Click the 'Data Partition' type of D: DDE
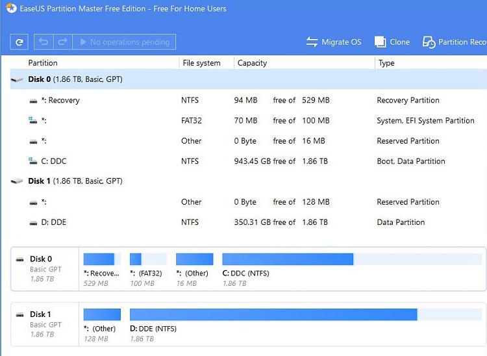 (x=401, y=222)
